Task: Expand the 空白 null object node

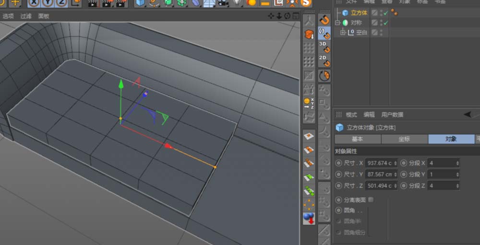Action: 343,33
